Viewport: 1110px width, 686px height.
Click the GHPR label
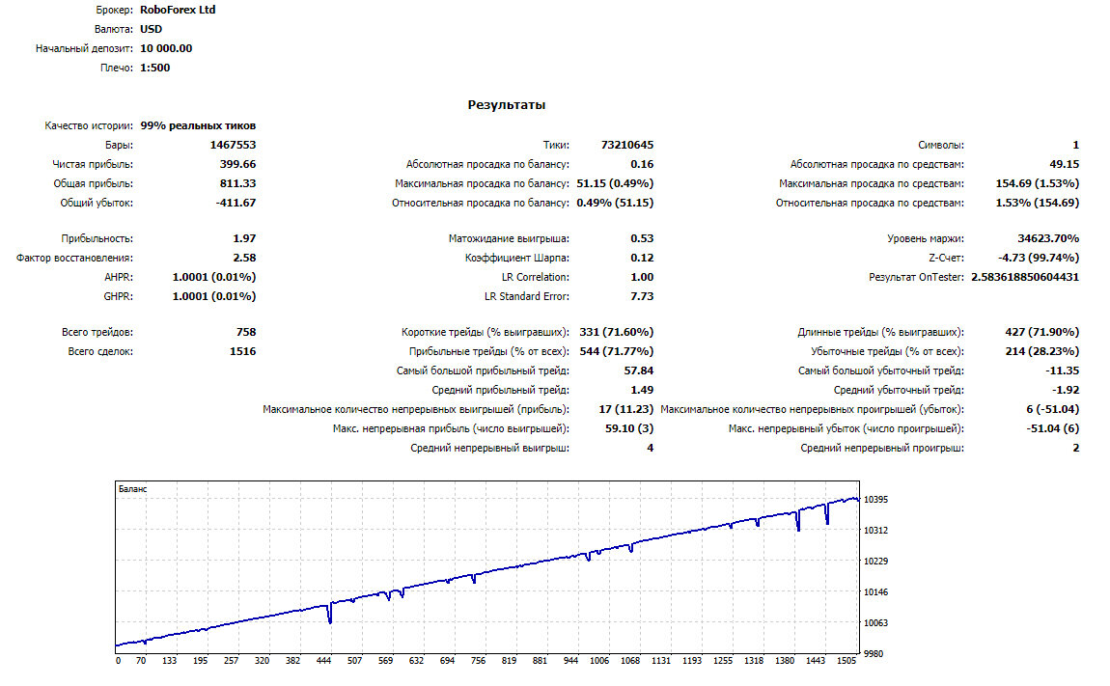pos(118,296)
